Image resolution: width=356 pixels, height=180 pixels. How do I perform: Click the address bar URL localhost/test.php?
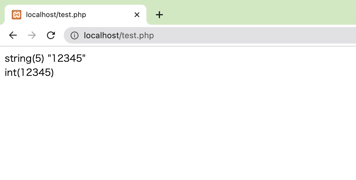tap(119, 35)
